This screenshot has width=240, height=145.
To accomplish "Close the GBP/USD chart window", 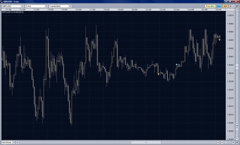I will 236,2.
